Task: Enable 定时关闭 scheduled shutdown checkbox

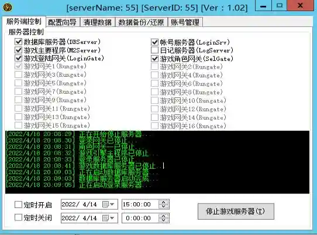Action: 18,217
